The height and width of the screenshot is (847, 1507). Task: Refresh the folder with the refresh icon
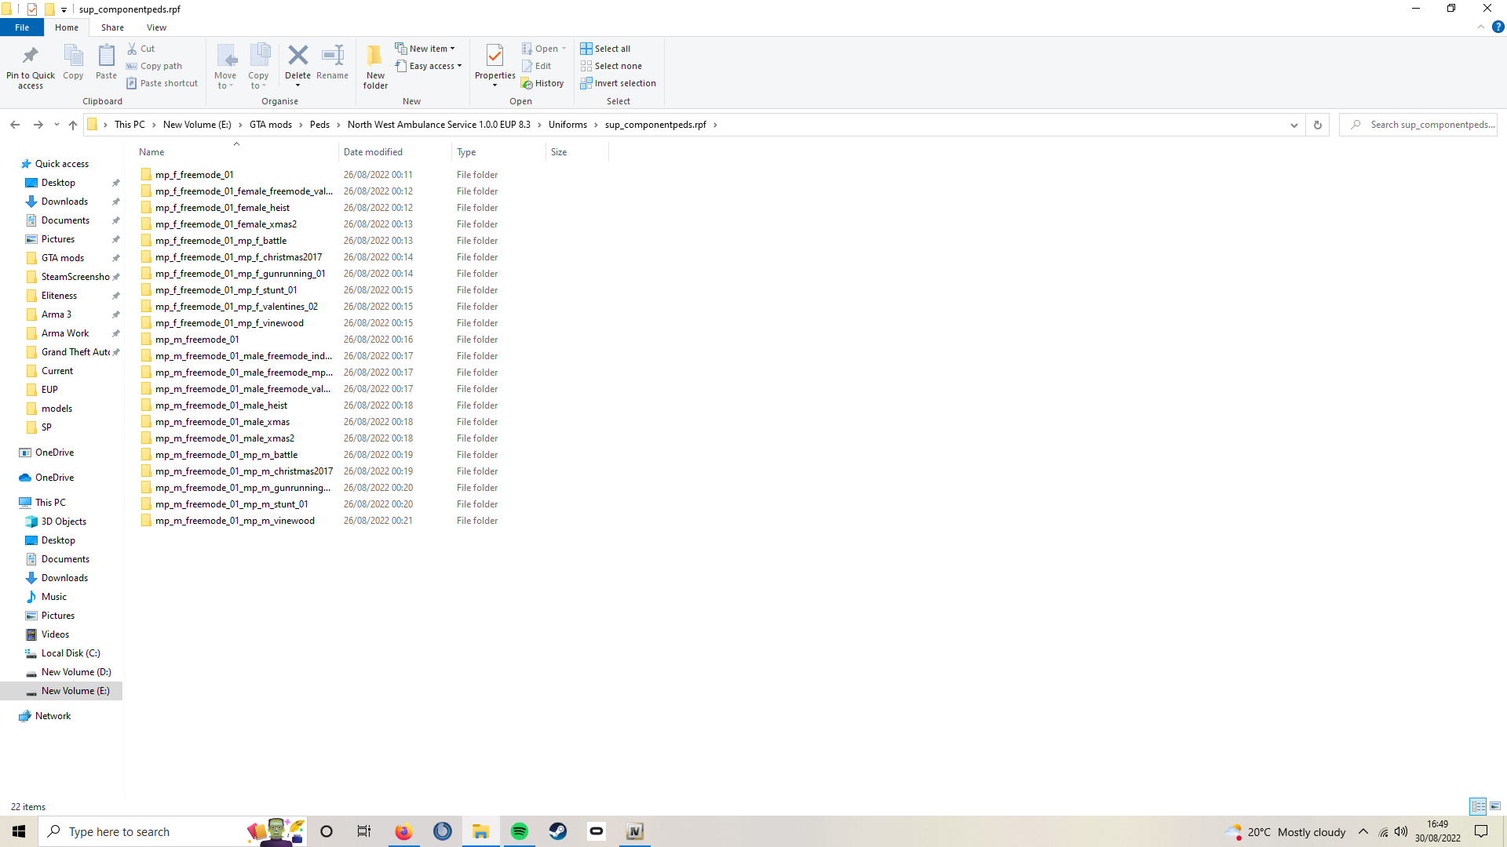1318,125
